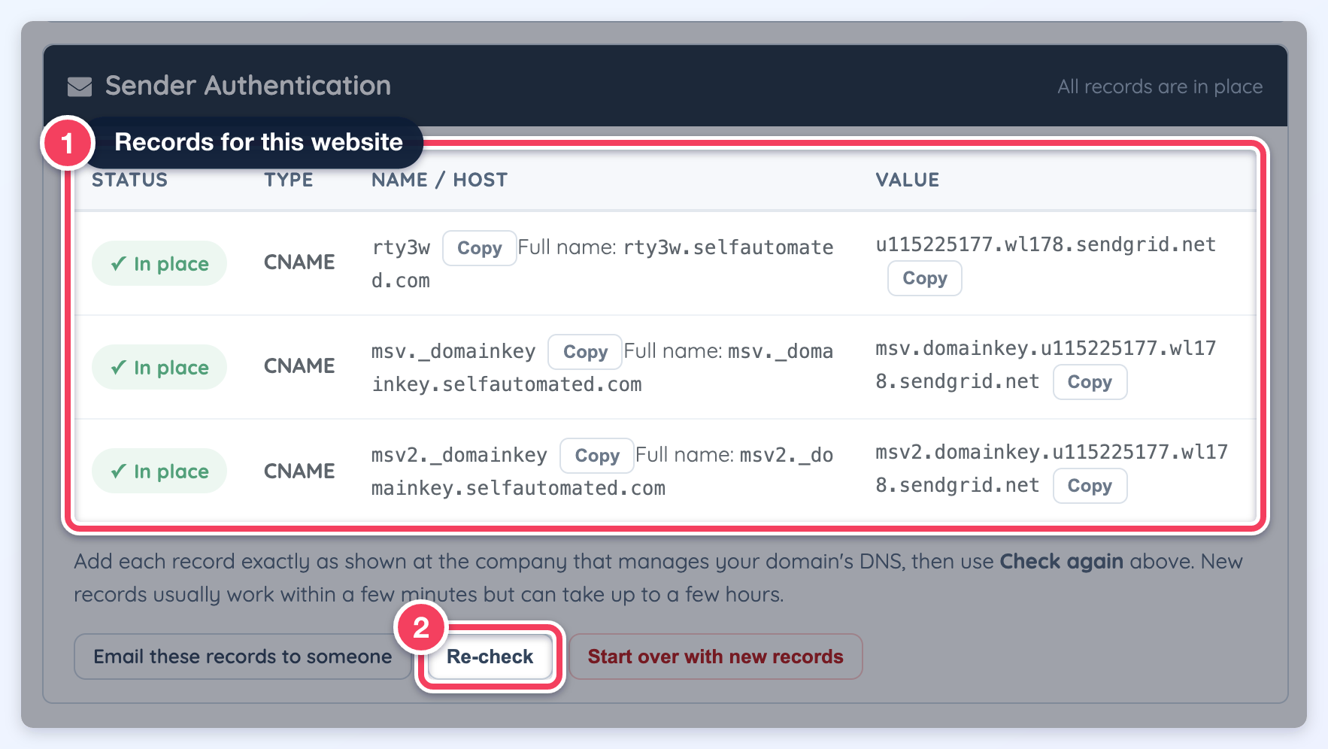Copy the msv2._domainkey host name
This screenshot has height=749, width=1328.
coord(597,456)
